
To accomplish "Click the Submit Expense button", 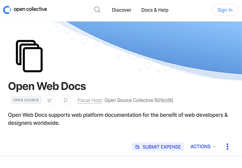I will tap(158, 147).
